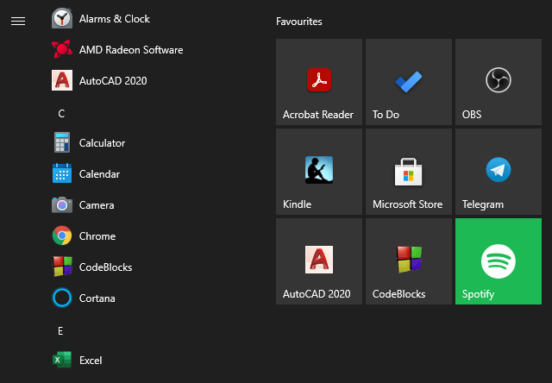The width and height of the screenshot is (552, 383).
Task: Click the Cortana ring icon
Action: [x=62, y=298]
